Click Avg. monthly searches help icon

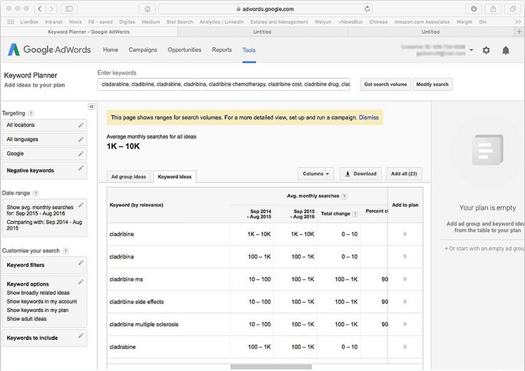(344, 196)
